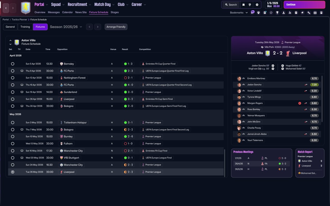
Task: Click Jadon Sancho's substitution arrows icon
Action: [306, 85]
